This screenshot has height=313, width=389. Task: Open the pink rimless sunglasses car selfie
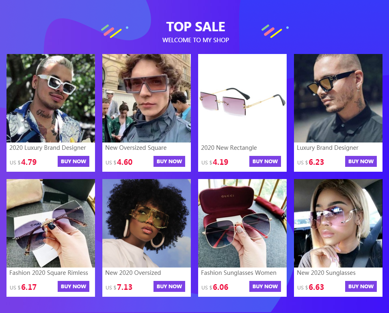(338, 223)
